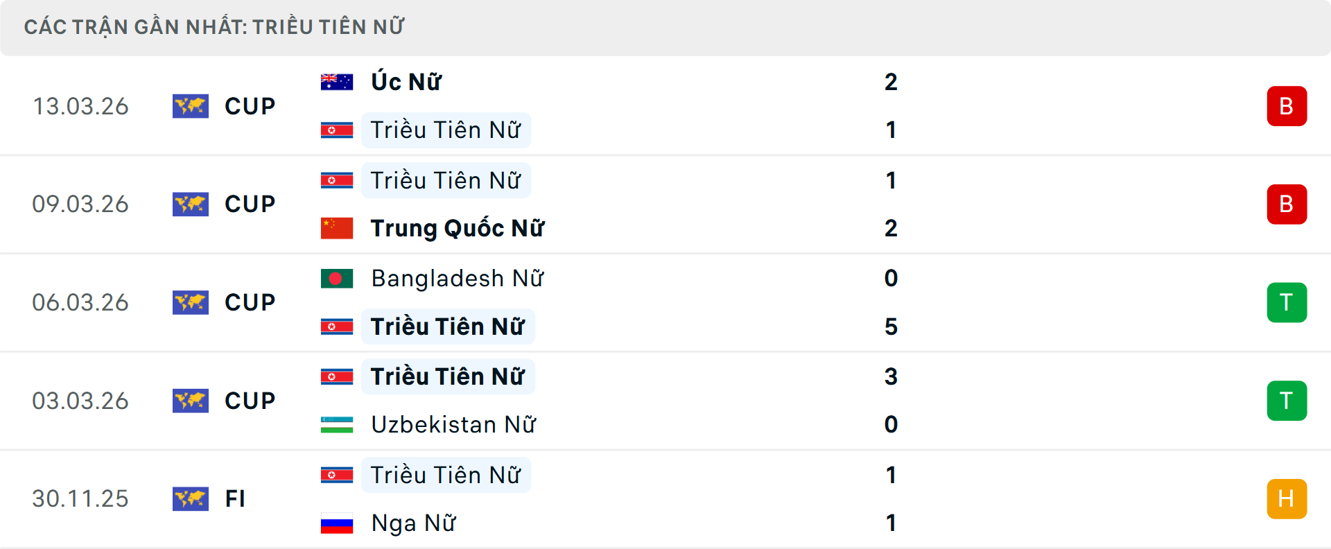This screenshot has height=549, width=1331.
Task: Click the Uzbekistan flag icon
Action: pyautogui.click(x=337, y=424)
